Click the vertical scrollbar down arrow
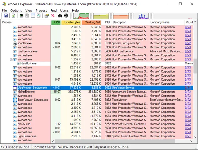This screenshot has width=198, height=150. tap(195, 137)
